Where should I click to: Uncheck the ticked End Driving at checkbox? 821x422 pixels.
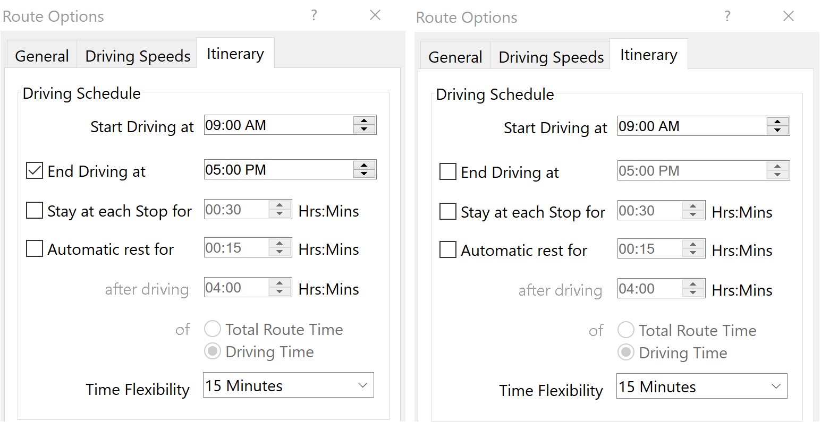pyautogui.click(x=35, y=171)
